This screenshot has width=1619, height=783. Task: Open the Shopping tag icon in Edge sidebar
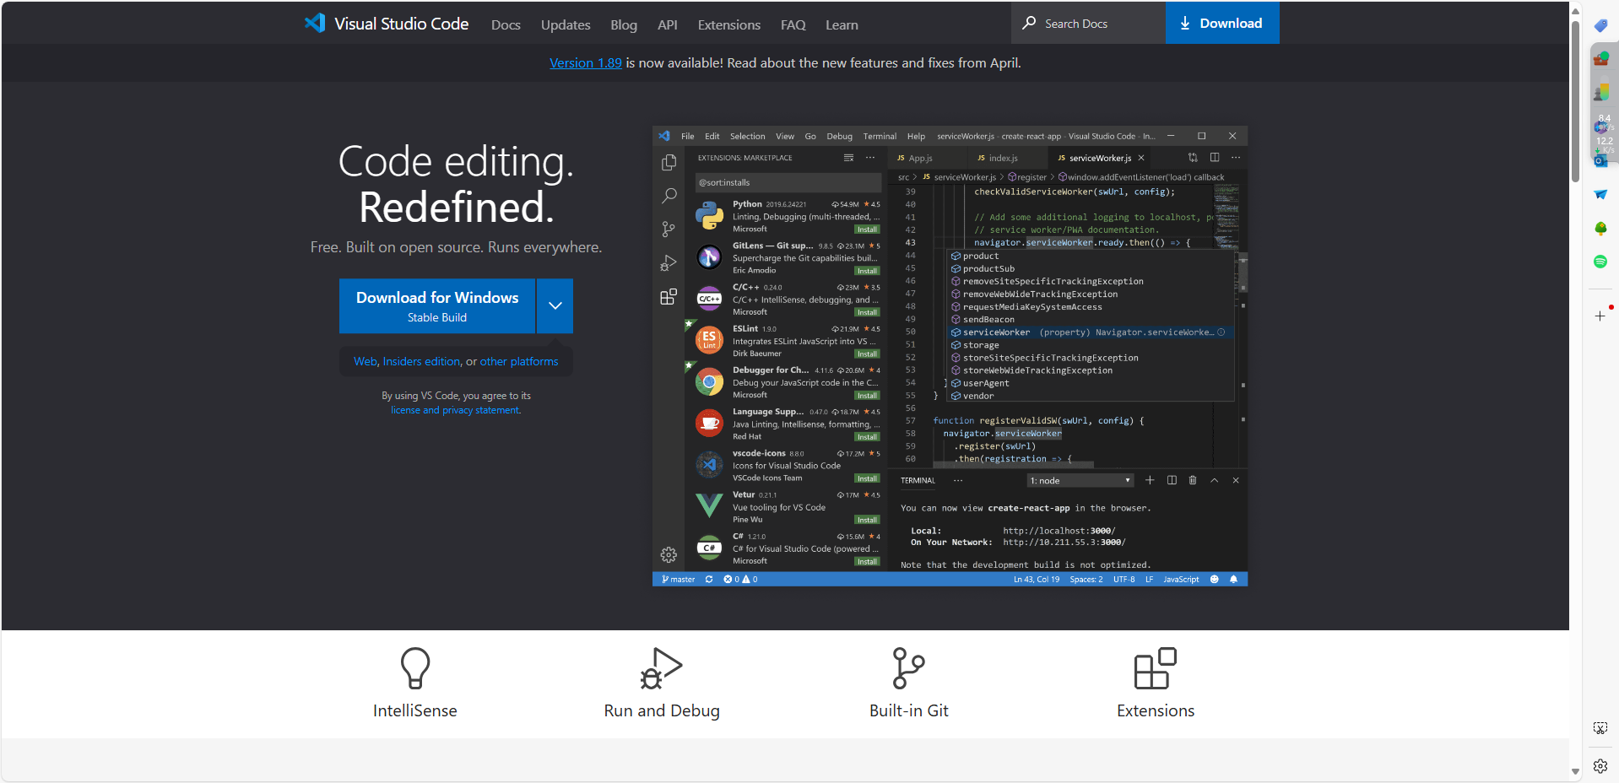click(x=1600, y=25)
